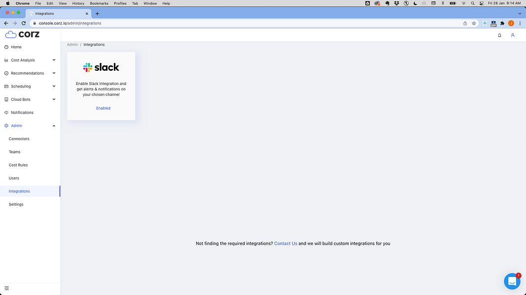Reload the page

coord(24,23)
